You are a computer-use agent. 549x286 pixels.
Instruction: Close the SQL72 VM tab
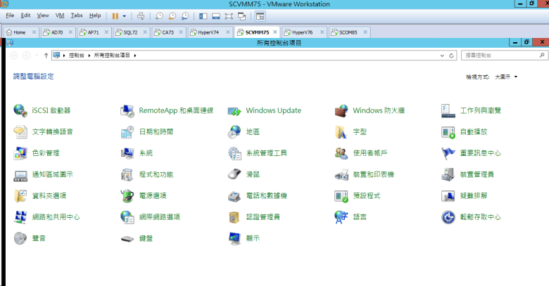(x=145, y=32)
